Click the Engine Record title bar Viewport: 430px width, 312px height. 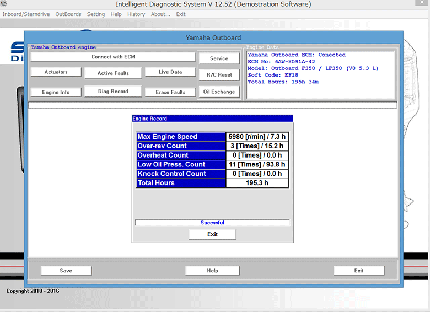pos(213,119)
